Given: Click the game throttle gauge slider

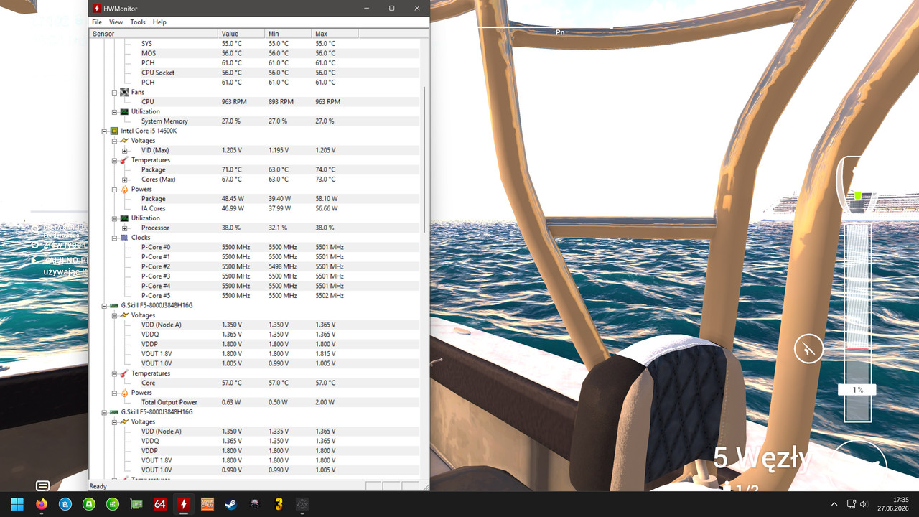Looking at the screenshot, I should 858,322.
